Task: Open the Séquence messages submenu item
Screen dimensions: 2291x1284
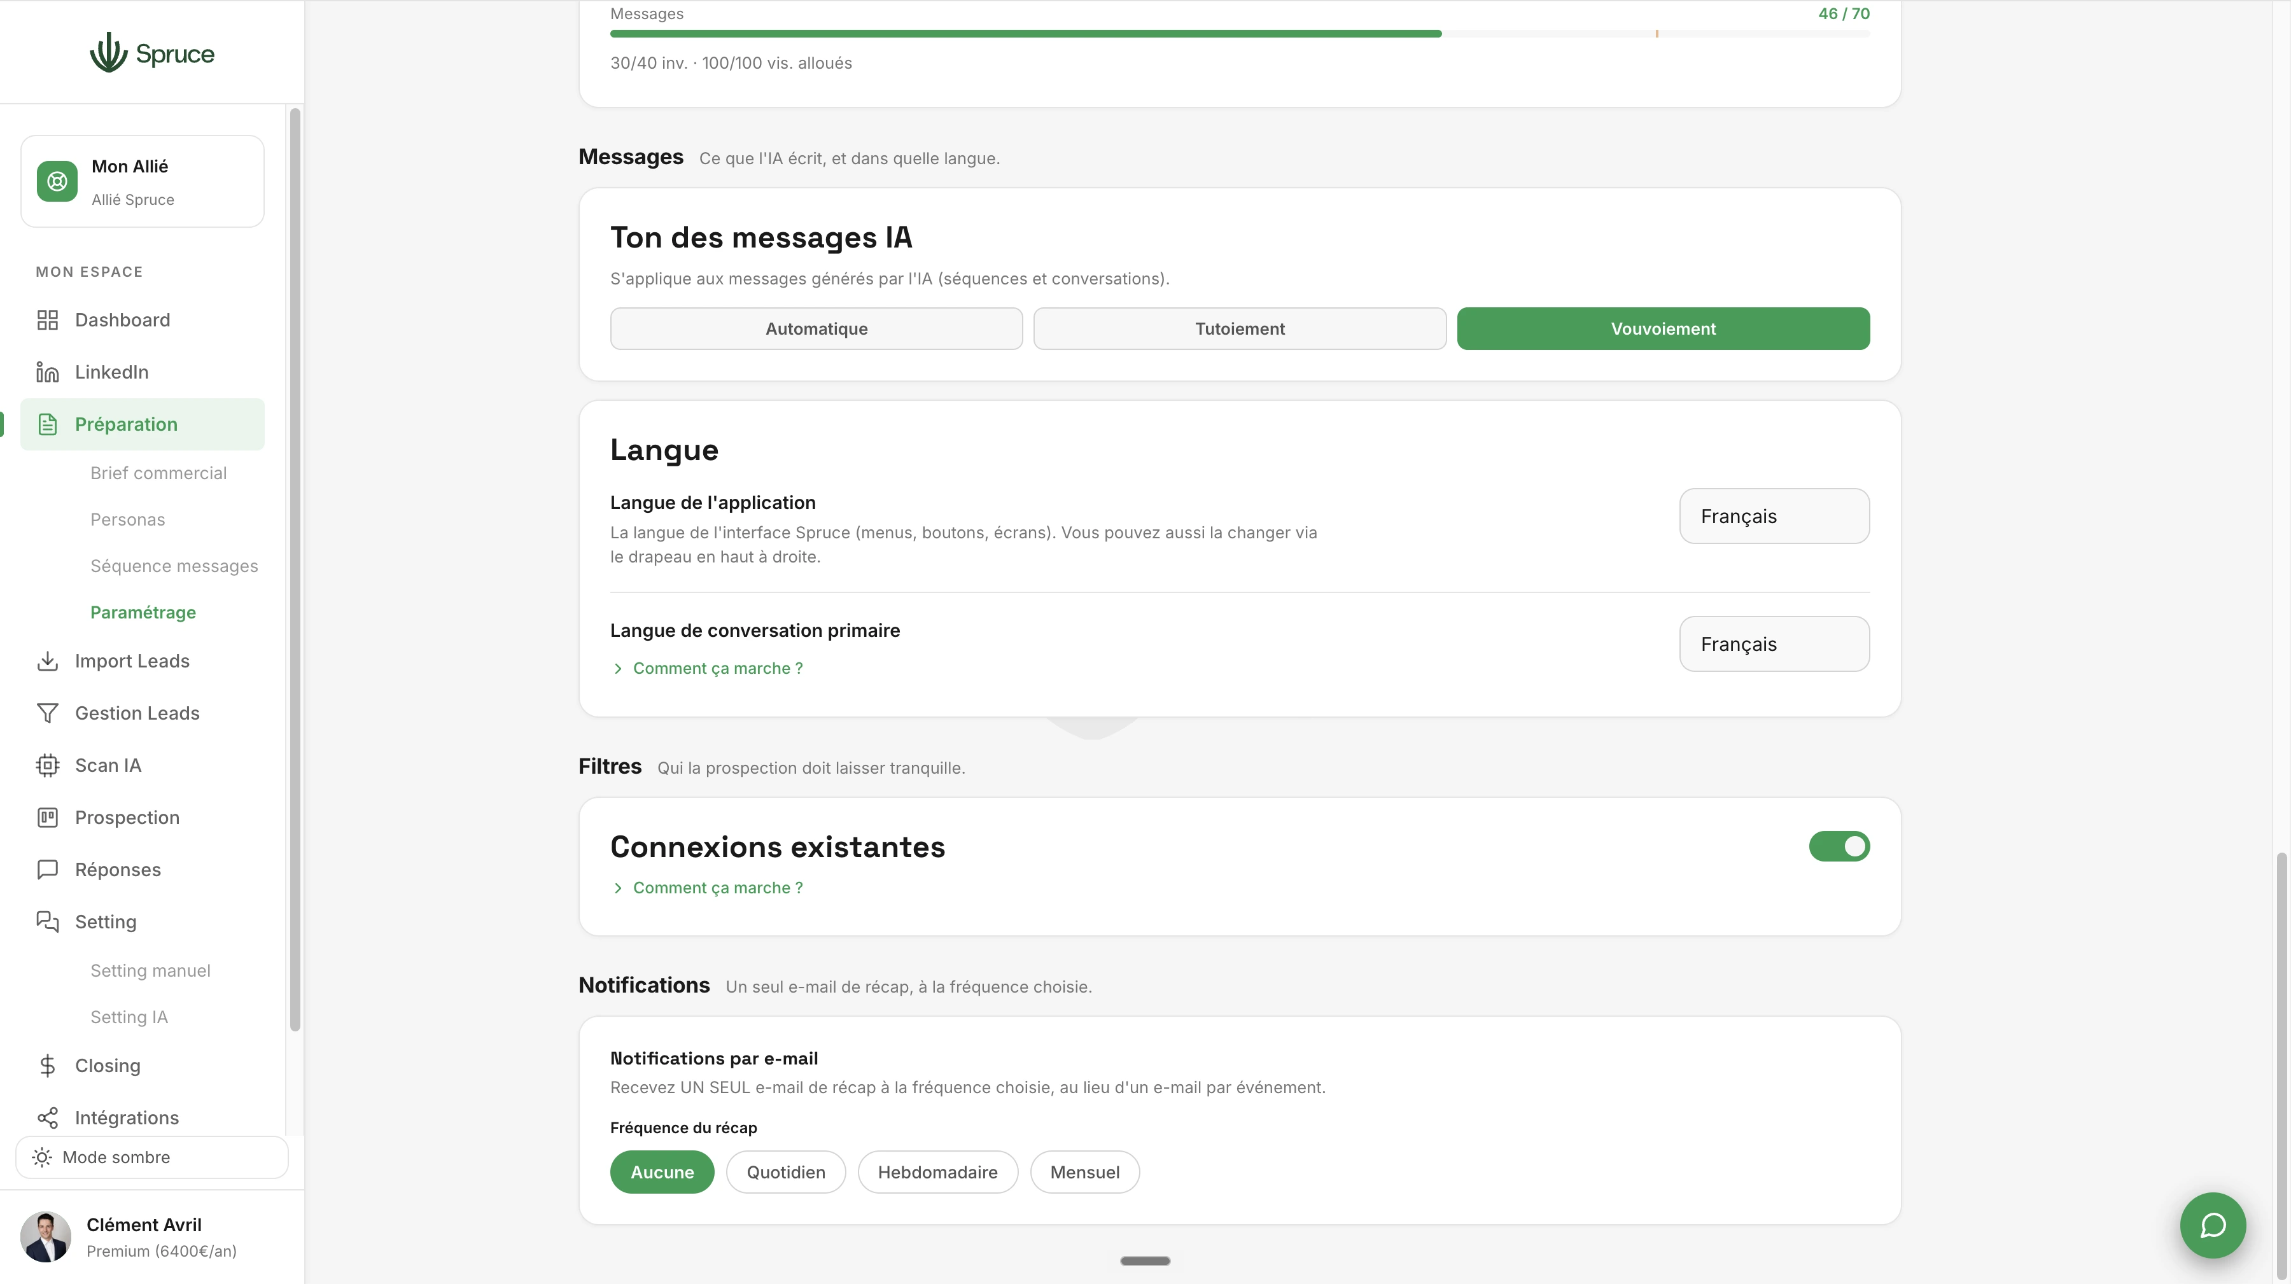Action: coord(174,566)
